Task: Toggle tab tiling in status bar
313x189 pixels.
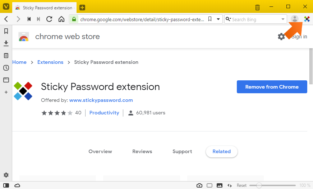Action: [x=210, y=185]
